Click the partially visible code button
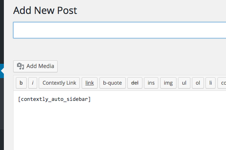 222,83
